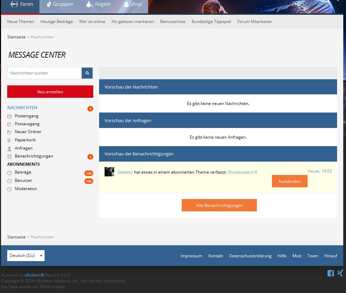Open the Xing icon in footer

[340, 273]
